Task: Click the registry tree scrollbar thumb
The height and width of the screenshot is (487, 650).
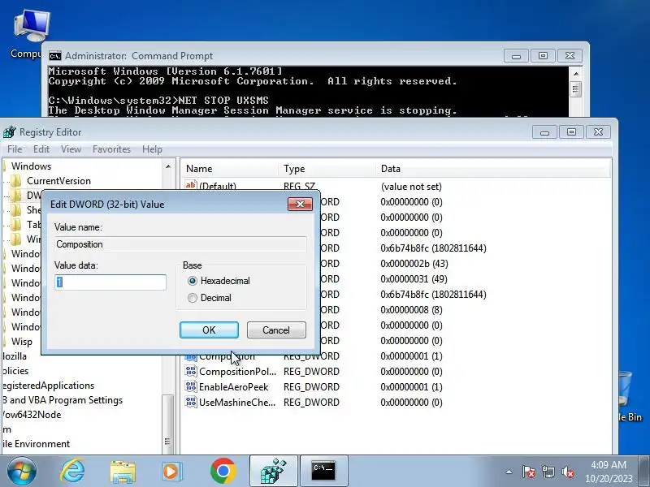Action: [167, 425]
